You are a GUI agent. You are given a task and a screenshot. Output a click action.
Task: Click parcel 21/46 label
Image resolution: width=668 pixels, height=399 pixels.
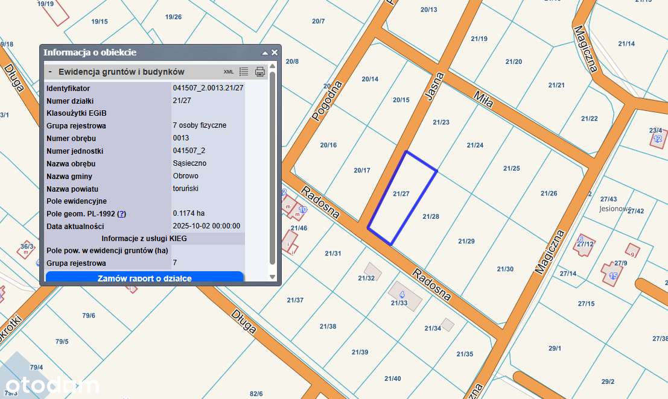click(299, 228)
